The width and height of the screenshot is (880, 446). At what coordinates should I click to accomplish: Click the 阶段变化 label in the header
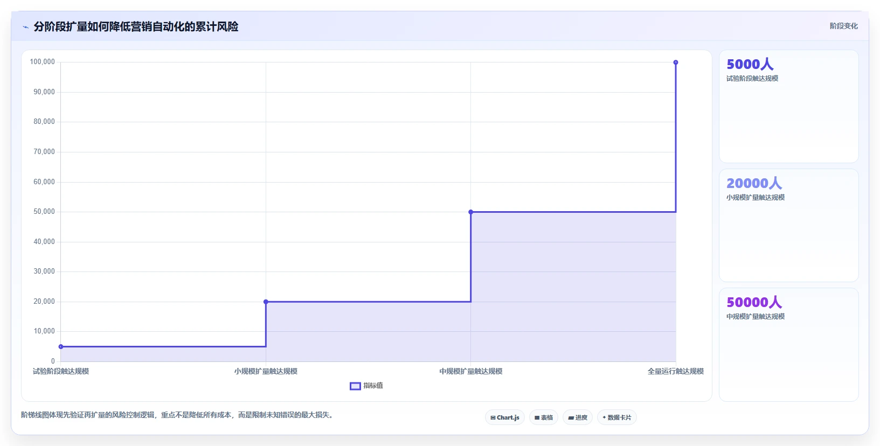coord(843,26)
